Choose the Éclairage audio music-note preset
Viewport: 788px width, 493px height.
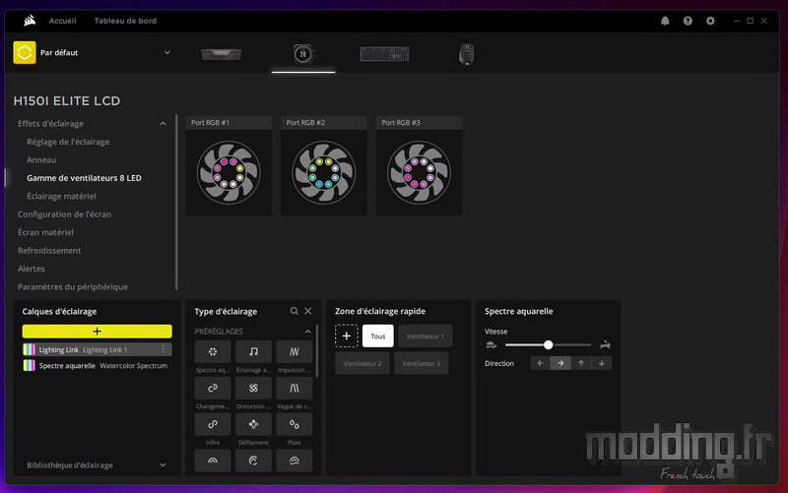[x=253, y=351]
